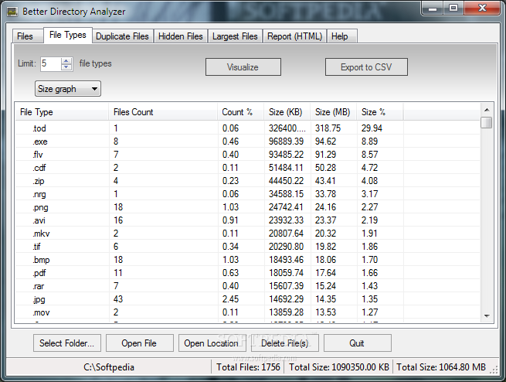The width and height of the screenshot is (506, 382).
Task: Select the .flv file type row
Action: click(248, 155)
